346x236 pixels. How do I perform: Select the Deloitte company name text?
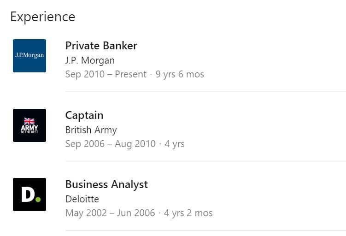(x=82, y=199)
